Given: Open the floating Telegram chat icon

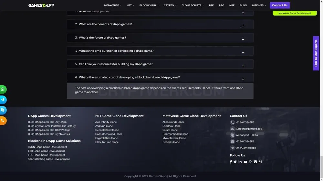Looking at the screenshot, I should (3, 100).
